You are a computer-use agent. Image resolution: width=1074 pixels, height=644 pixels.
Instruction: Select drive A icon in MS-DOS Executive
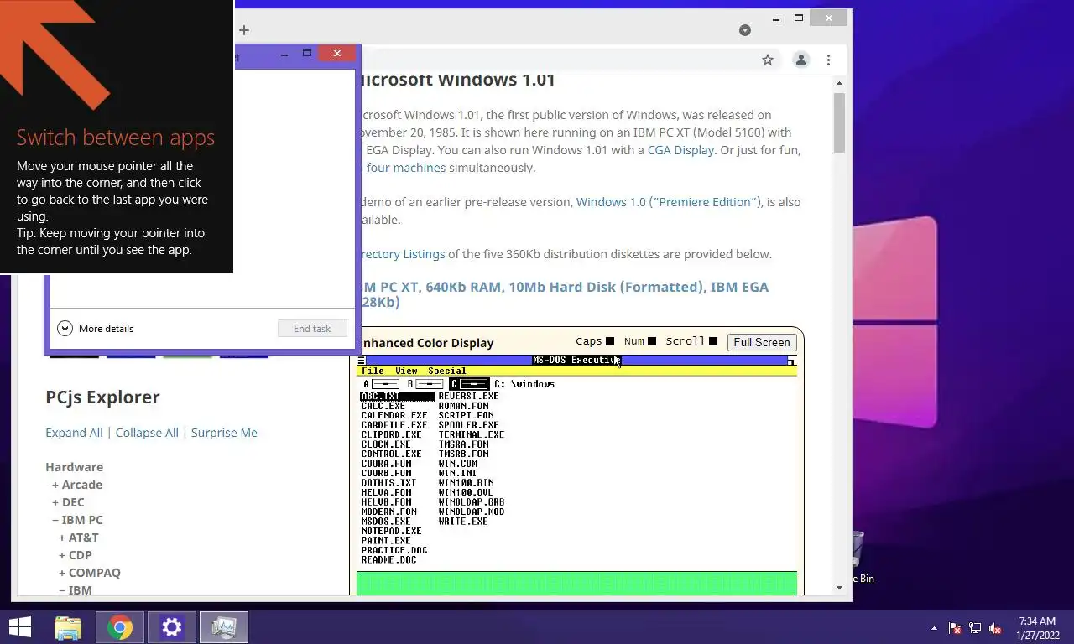[381, 384]
